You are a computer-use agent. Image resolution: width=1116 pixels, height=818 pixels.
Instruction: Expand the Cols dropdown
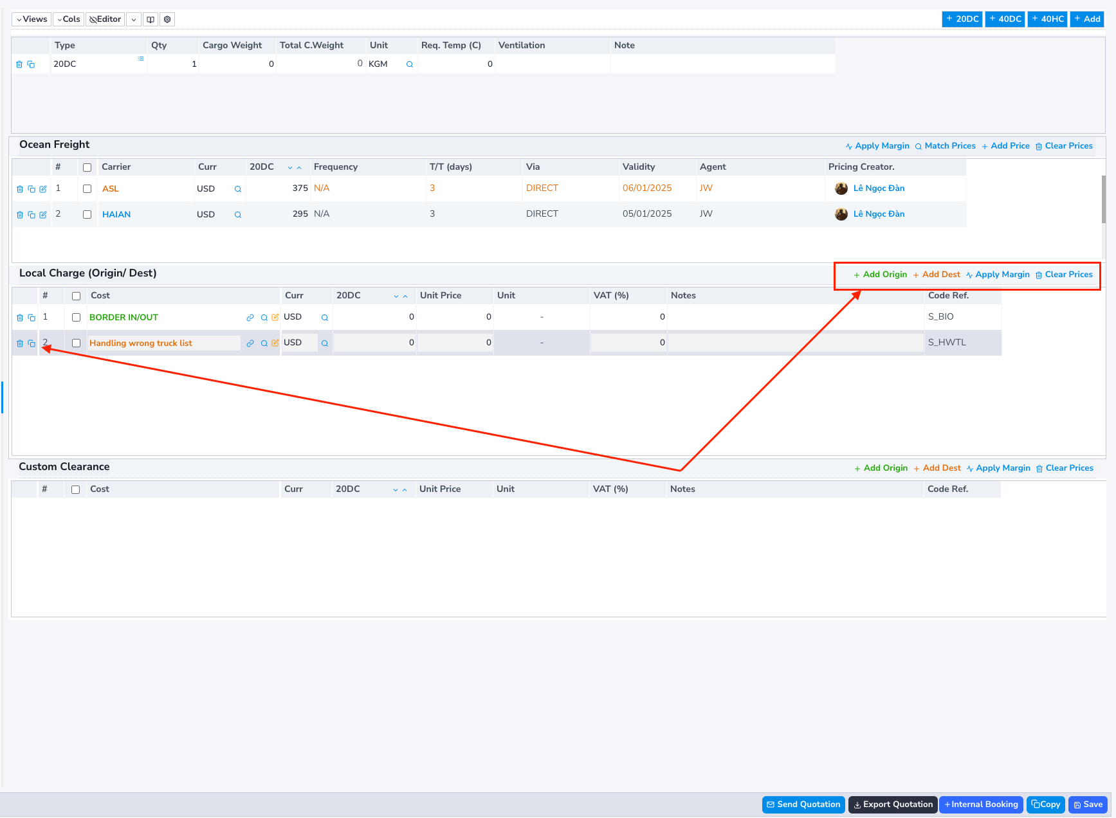click(68, 19)
